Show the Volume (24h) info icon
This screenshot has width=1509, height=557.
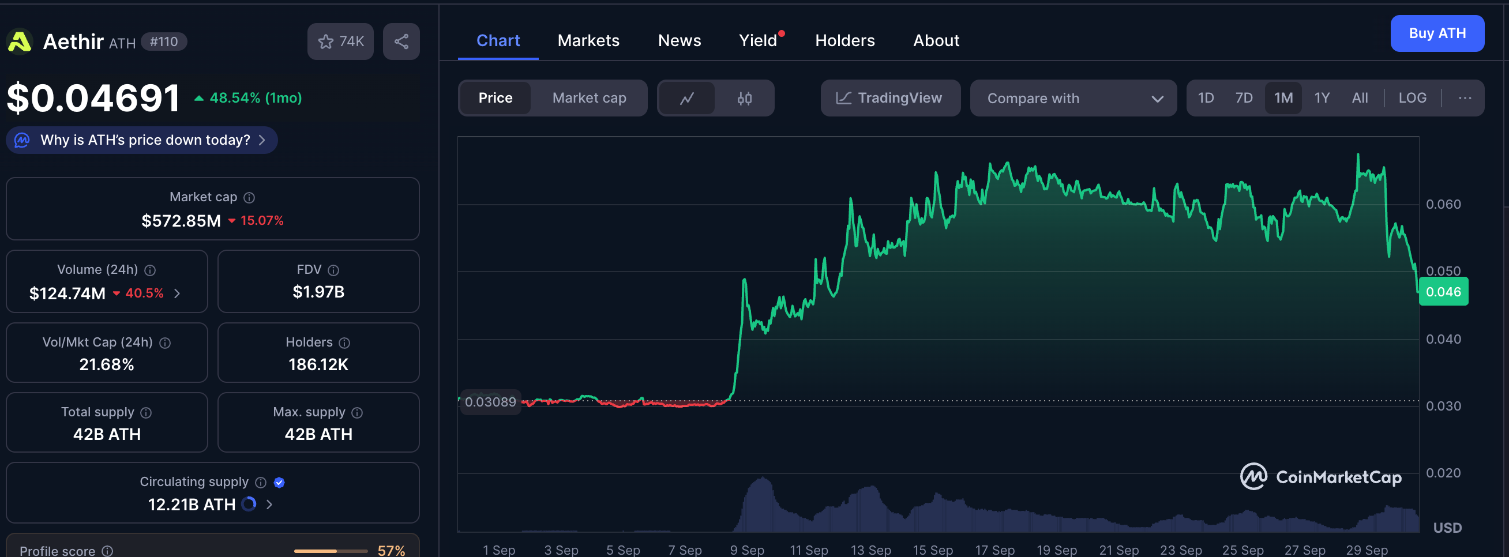(150, 270)
